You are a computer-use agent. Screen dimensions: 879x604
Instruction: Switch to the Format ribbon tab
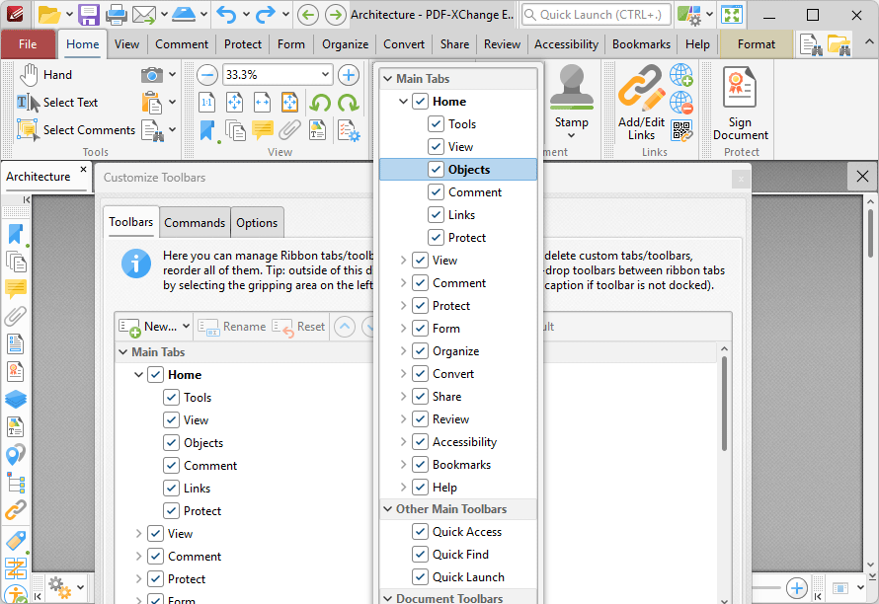[x=757, y=44]
